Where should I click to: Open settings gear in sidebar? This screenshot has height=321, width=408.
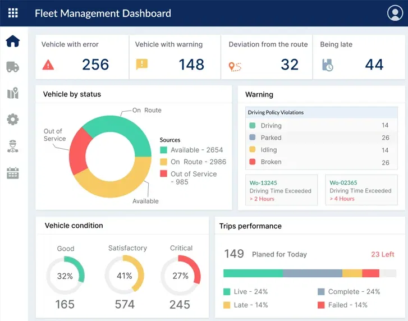[x=12, y=119]
